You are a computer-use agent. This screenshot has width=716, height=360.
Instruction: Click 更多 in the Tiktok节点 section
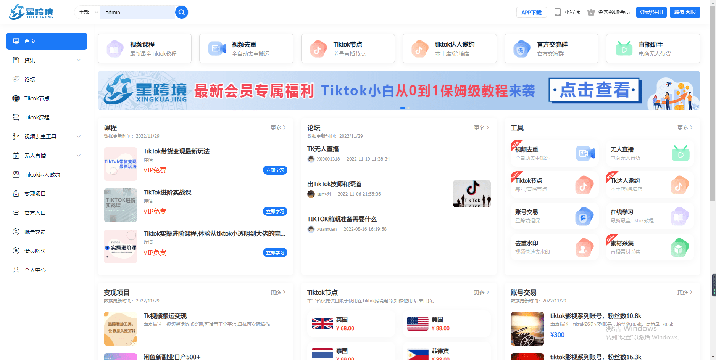coord(482,292)
